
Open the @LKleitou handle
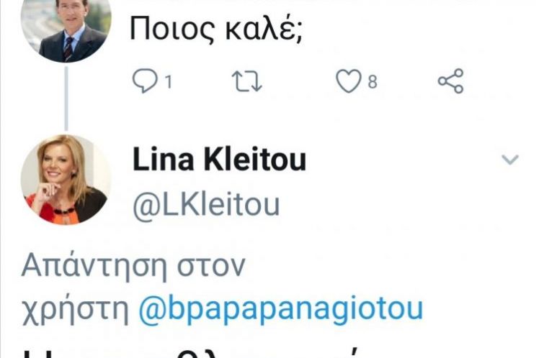click(206, 204)
